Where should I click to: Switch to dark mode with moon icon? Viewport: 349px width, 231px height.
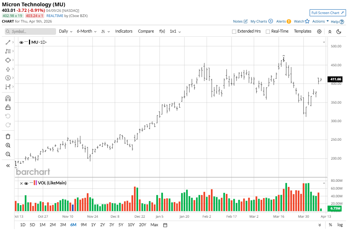339,31
